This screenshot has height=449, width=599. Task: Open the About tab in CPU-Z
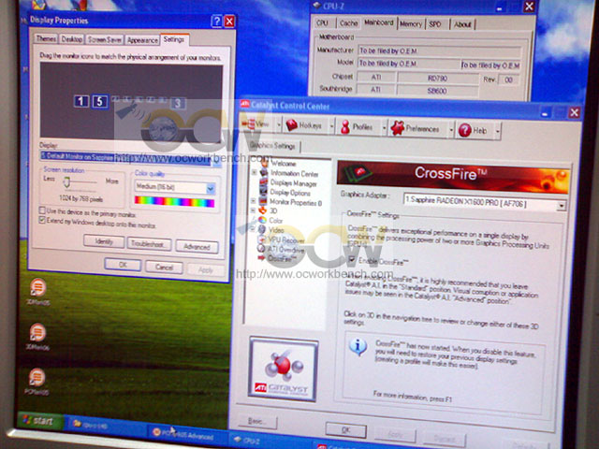pos(462,24)
